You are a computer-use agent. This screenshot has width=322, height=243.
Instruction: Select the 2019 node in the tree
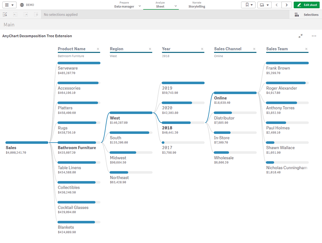pyautogui.click(x=167, y=88)
